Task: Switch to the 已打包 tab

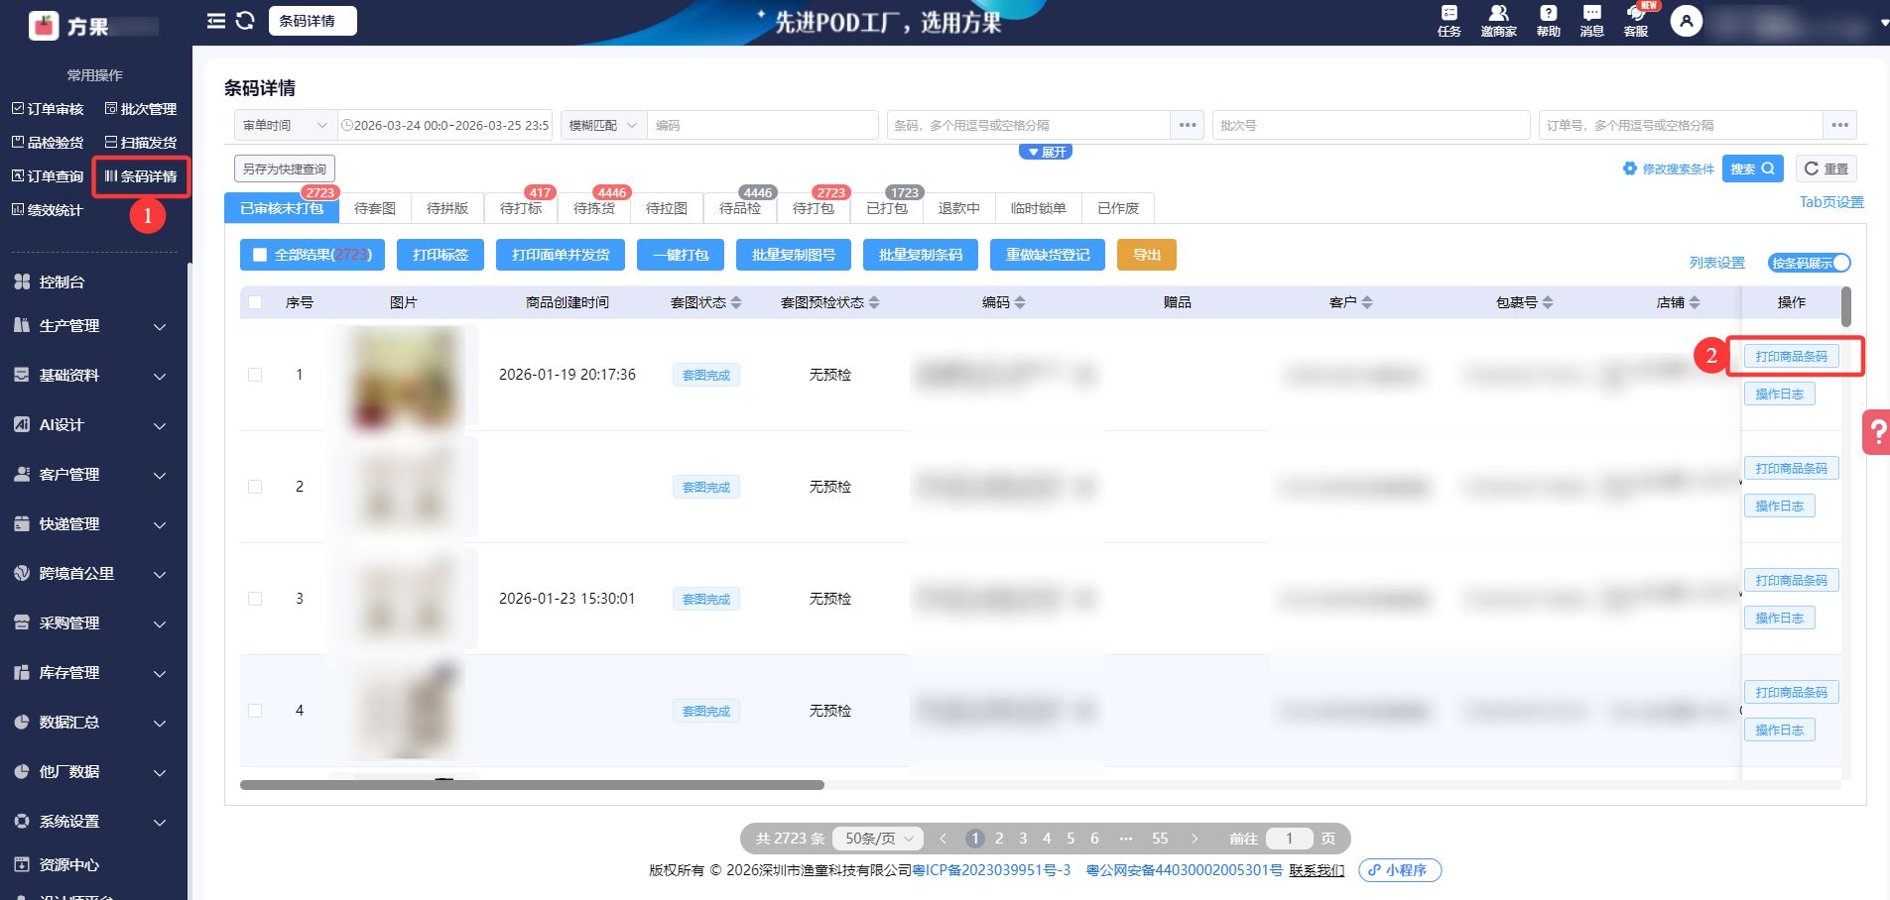Action: tap(886, 208)
